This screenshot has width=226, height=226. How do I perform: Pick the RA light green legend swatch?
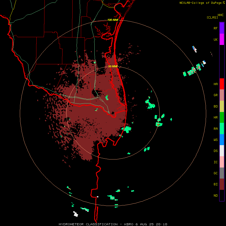tap(222, 129)
